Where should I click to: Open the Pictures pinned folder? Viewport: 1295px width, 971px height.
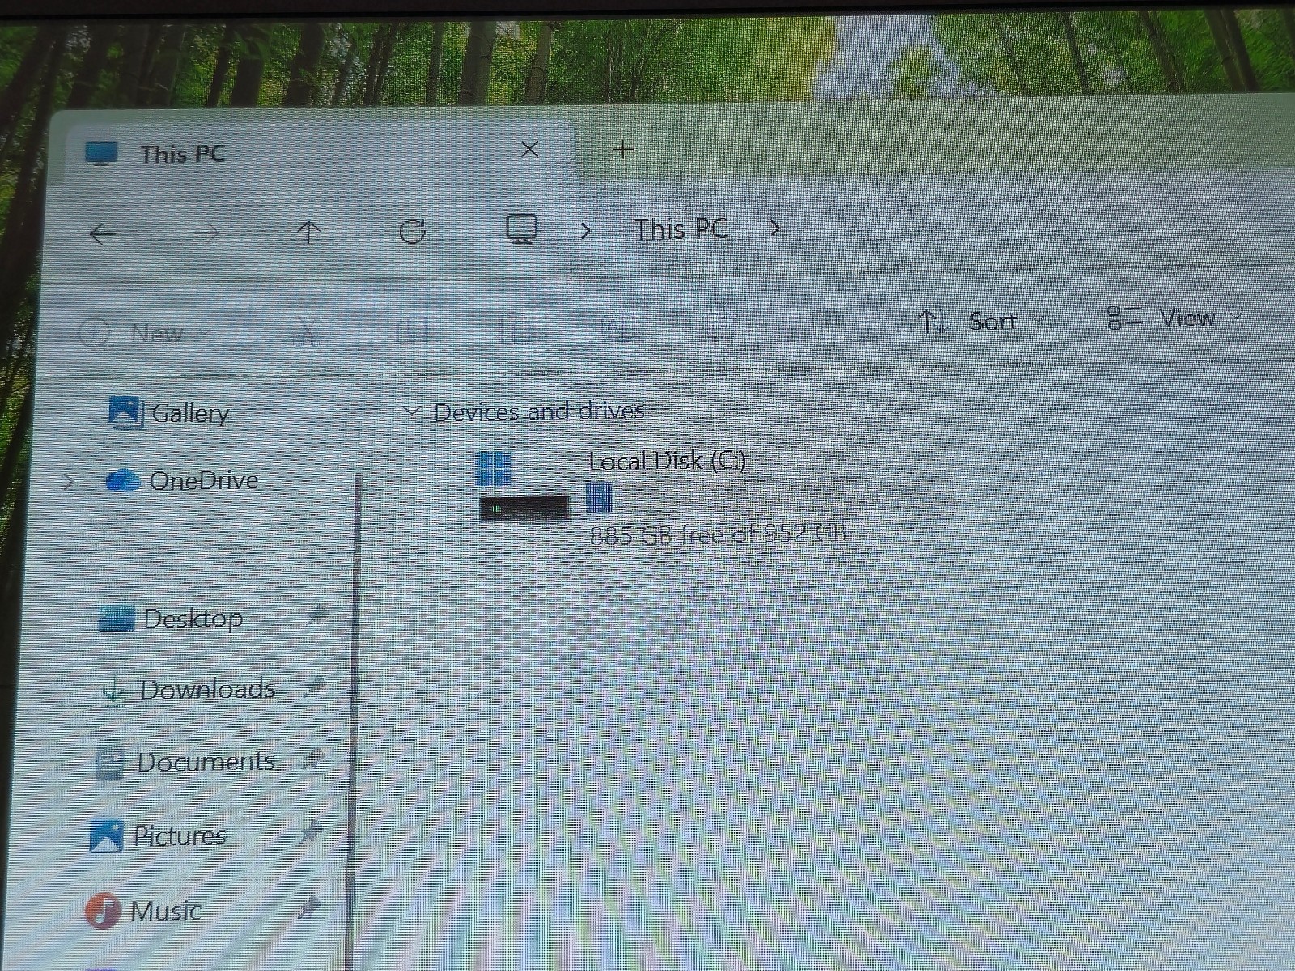coord(159,836)
